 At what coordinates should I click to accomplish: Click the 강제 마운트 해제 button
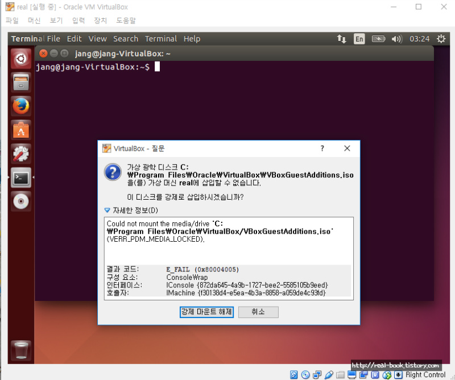point(206,312)
